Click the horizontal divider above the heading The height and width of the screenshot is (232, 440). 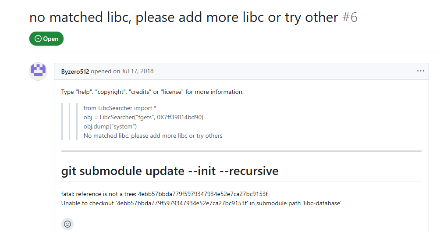(241, 151)
